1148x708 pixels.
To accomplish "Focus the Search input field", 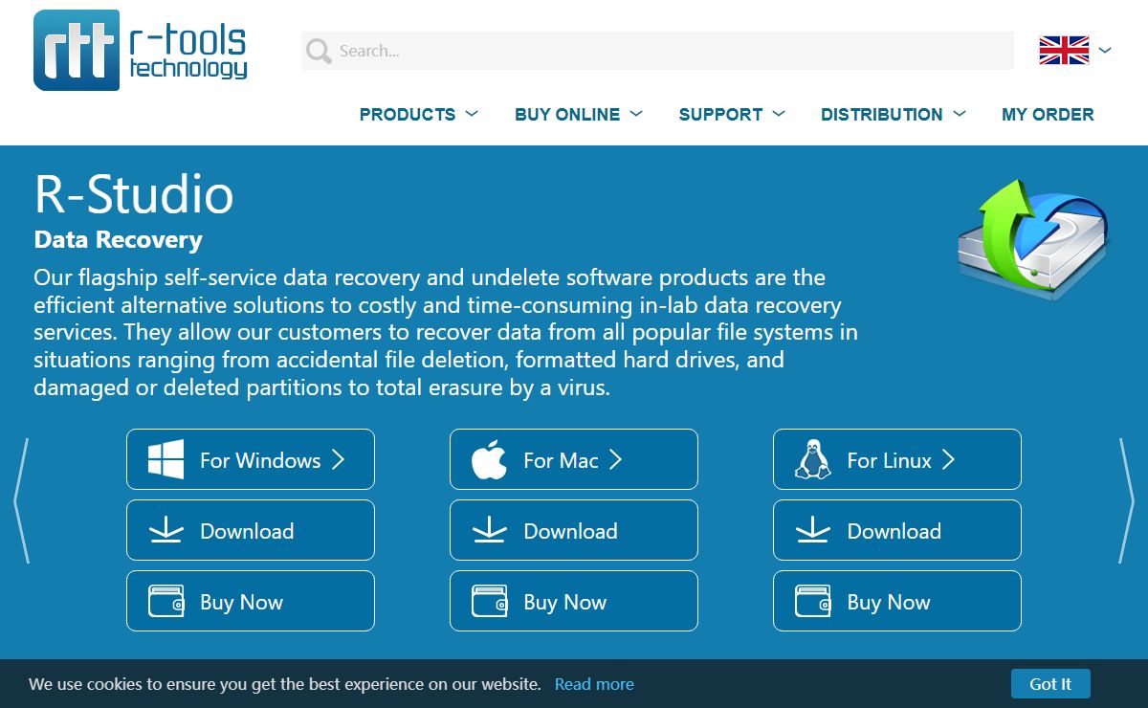I will tap(657, 51).
